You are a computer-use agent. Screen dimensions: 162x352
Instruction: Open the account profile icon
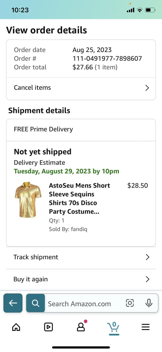[81, 327]
